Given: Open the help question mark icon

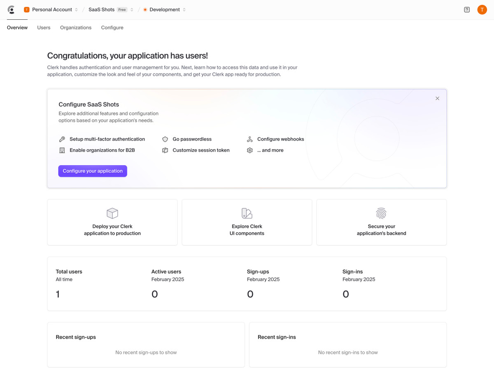Looking at the screenshot, I should 467,9.
